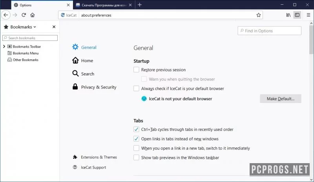Click the Home house icon in categories
The height and width of the screenshot is (182, 314).
tap(75, 60)
